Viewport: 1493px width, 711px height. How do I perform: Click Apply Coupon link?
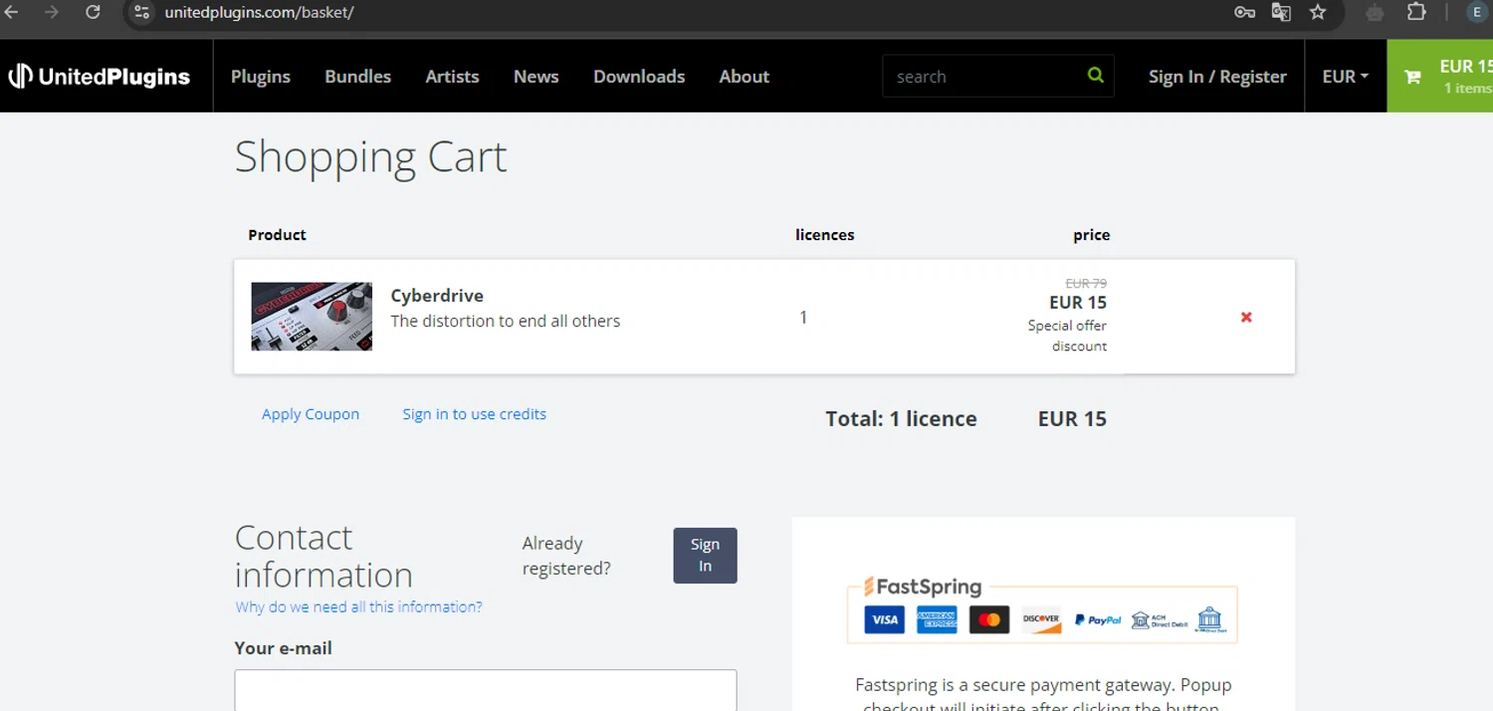[311, 413]
